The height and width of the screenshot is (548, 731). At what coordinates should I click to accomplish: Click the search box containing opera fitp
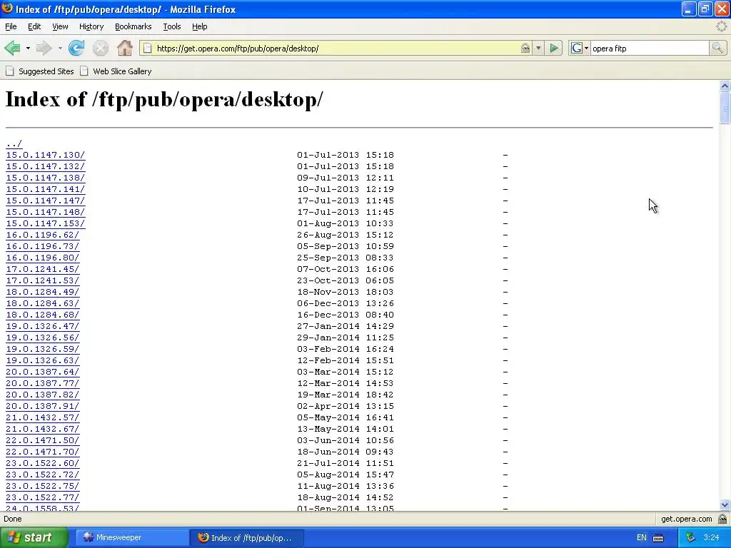[x=649, y=48]
